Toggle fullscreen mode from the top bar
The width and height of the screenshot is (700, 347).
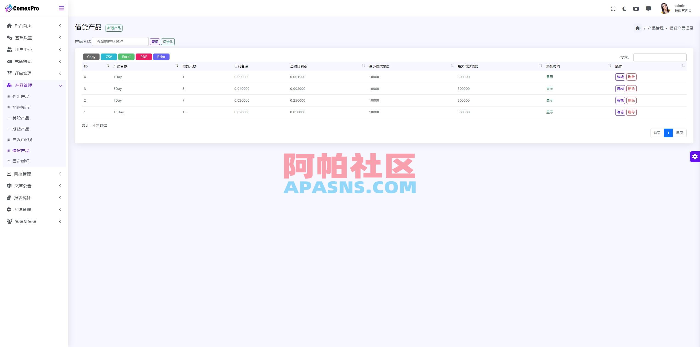click(x=613, y=8)
